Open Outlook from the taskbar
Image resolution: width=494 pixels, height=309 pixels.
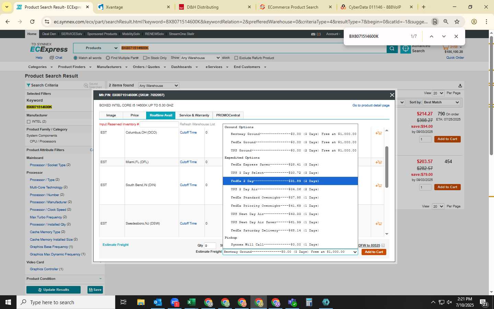pos(157,302)
